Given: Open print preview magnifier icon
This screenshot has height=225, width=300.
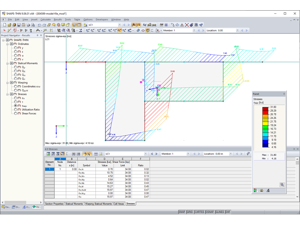Looking at the screenshot, I should pos(33,25).
